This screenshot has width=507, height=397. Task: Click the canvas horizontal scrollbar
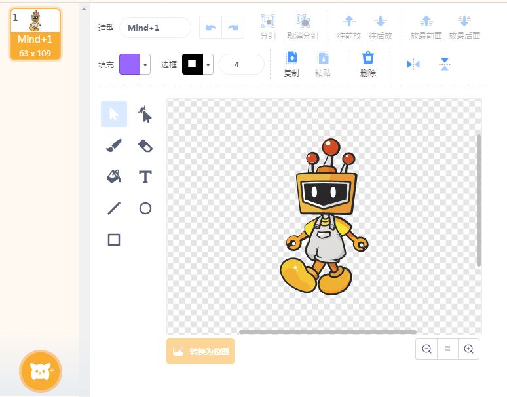pyautogui.click(x=328, y=332)
